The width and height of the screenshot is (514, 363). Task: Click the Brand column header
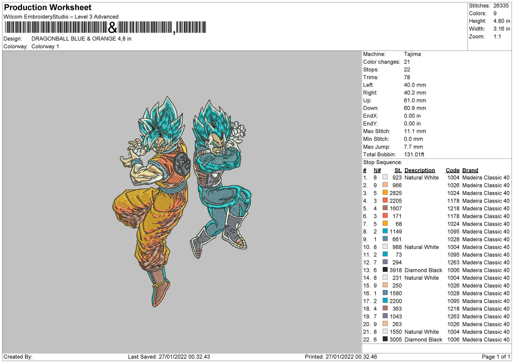470,170
